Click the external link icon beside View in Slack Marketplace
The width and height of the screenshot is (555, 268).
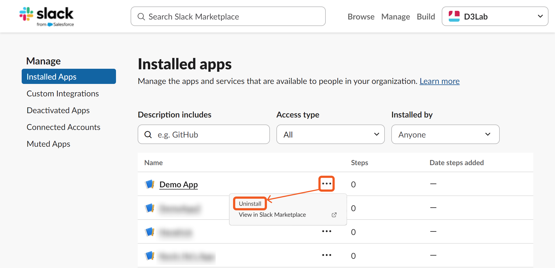click(x=334, y=215)
